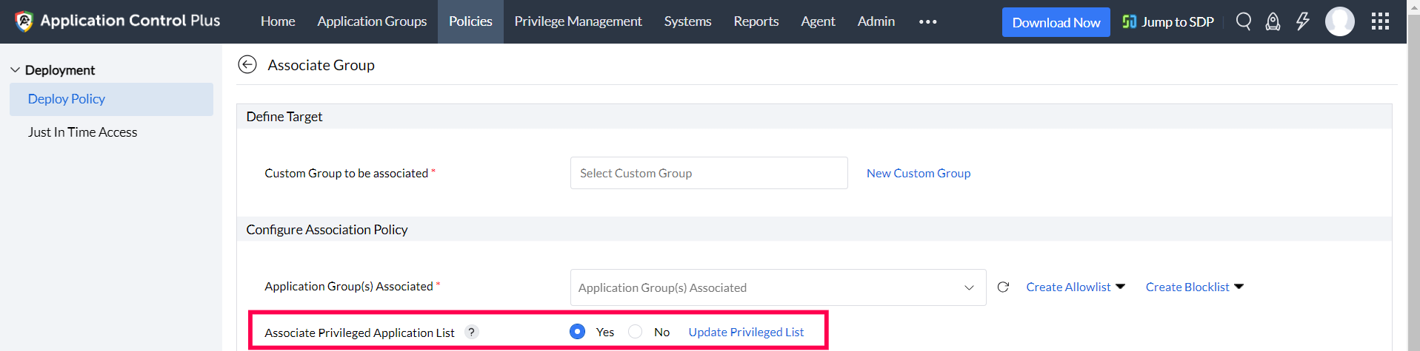Click the New Custom Group link
1420x351 pixels.
coord(919,173)
